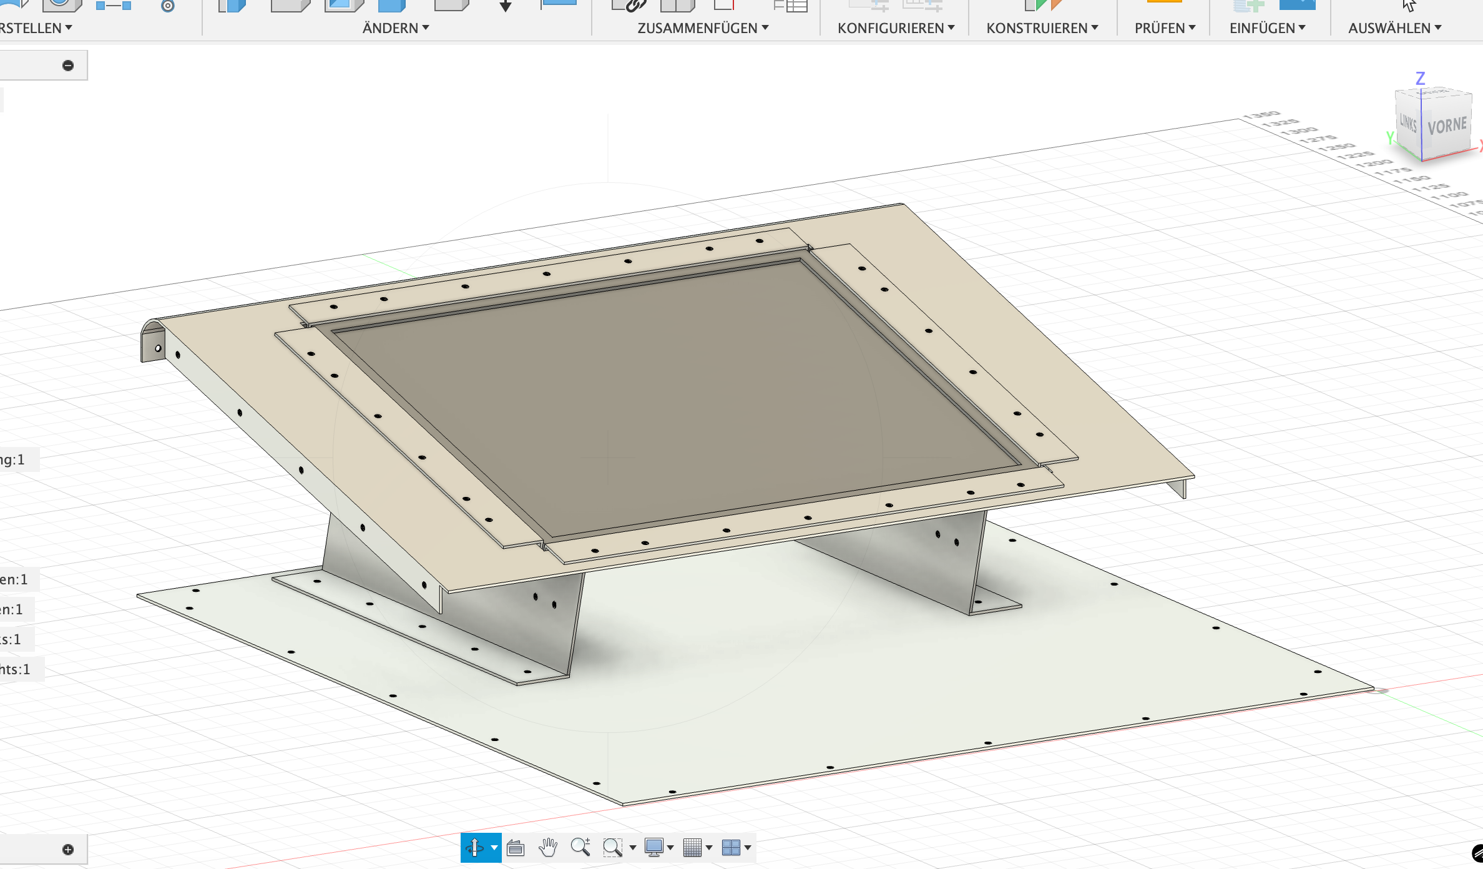Open the Zoom Window dropdown arrow

coord(632,847)
